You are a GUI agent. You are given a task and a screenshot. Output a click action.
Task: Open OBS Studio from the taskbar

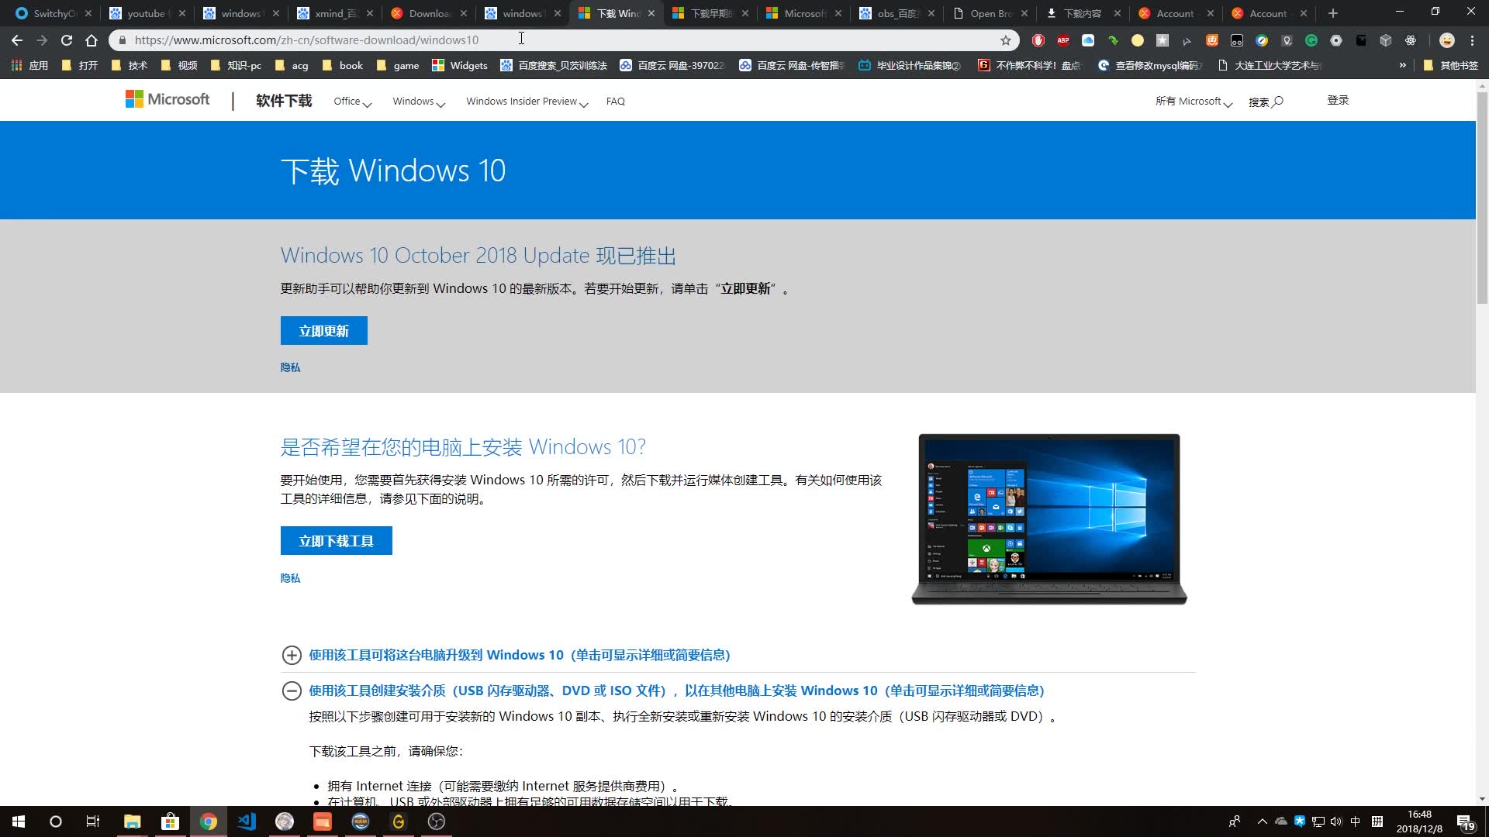tap(437, 821)
